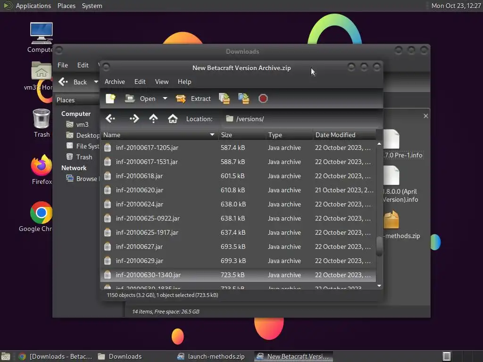The image size is (483, 362).
Task: Expand Back history dropdown in Downloads window
Action: pos(96,82)
